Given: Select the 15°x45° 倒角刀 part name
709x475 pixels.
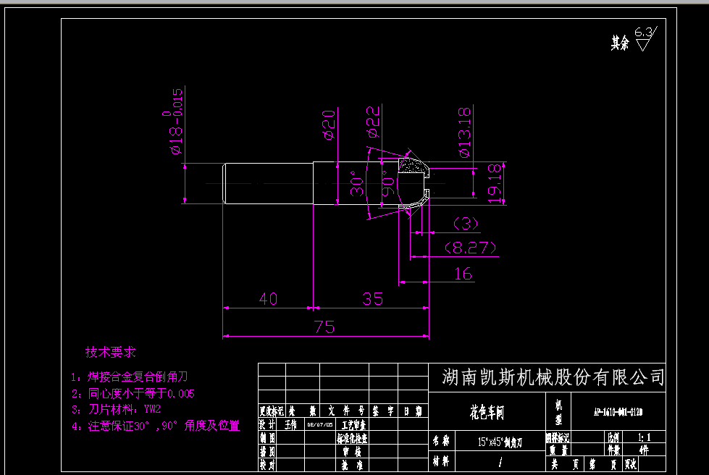Looking at the screenshot, I should [500, 442].
